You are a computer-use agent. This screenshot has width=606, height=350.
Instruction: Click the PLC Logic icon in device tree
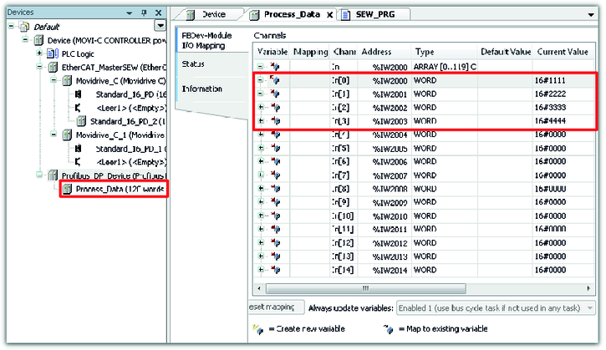pyautogui.click(x=48, y=53)
